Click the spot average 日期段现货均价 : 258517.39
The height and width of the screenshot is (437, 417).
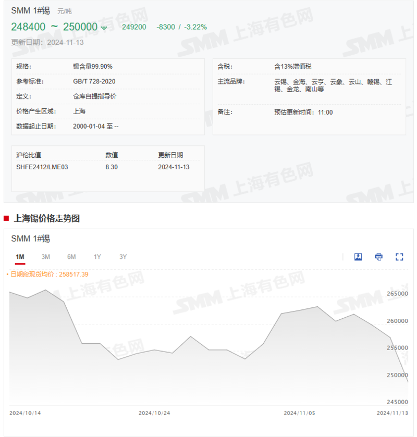(50, 274)
